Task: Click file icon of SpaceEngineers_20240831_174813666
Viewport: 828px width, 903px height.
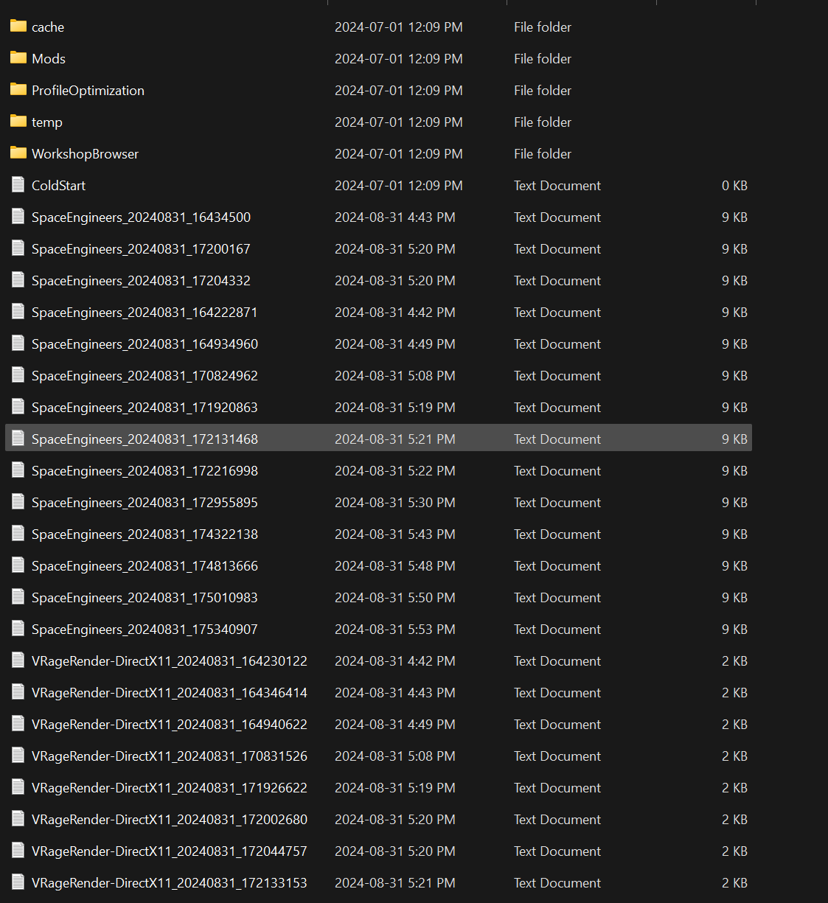Action: coord(18,565)
